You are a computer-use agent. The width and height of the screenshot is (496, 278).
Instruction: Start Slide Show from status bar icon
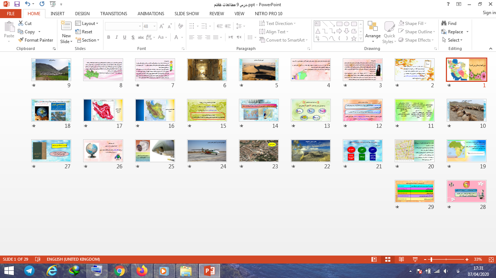[x=415, y=260]
